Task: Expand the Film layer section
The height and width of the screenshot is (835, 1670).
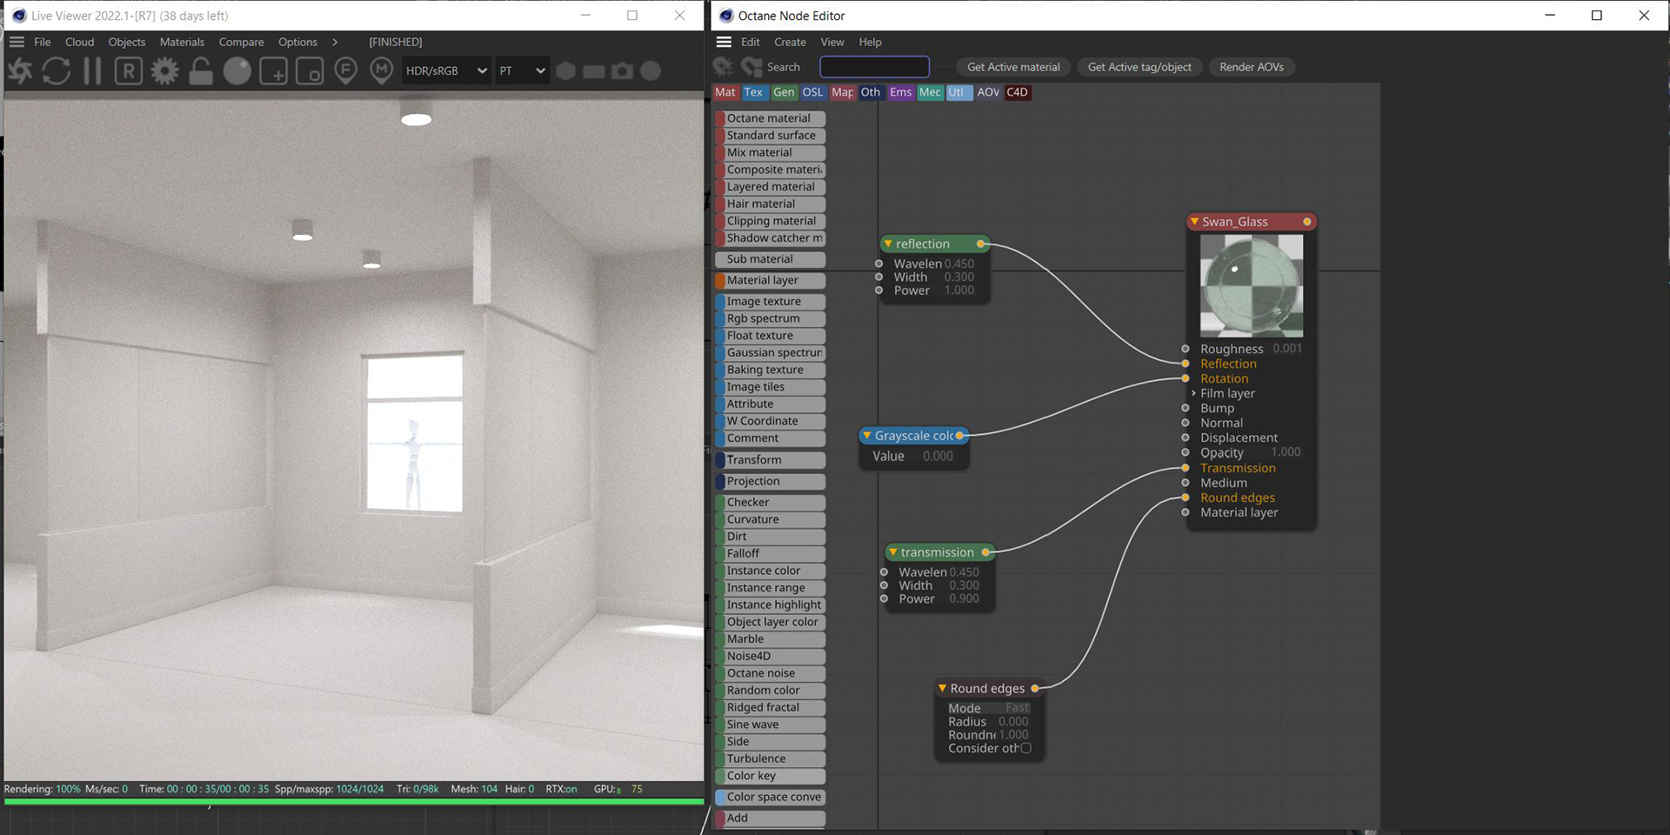Action: tap(1193, 393)
